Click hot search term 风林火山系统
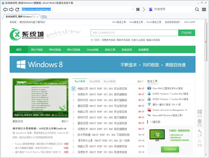The width and height of the screenshot is (209, 158). coord(138,40)
